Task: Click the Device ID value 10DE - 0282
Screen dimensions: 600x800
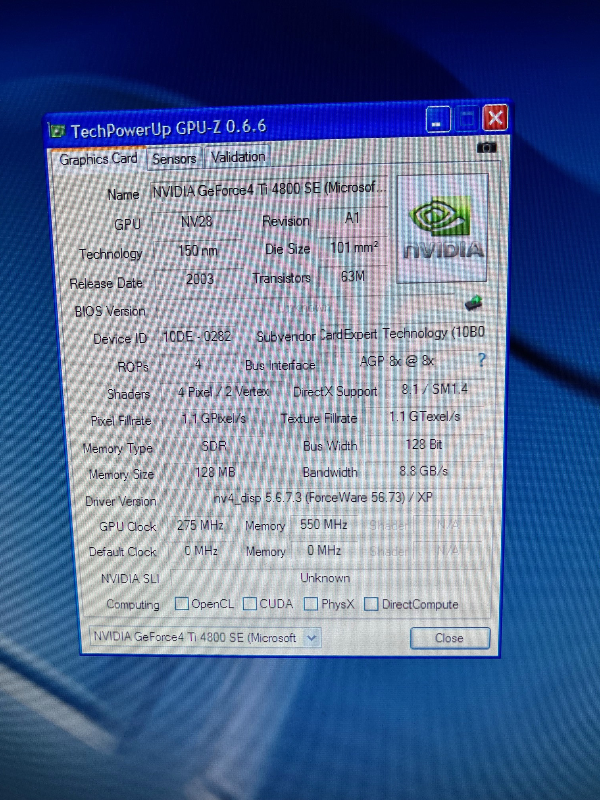Action: coord(197,337)
